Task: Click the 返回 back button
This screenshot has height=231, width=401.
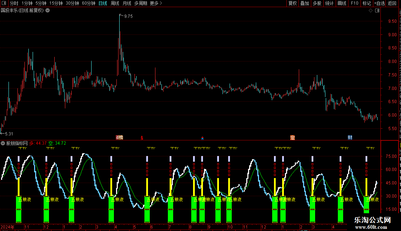Action: tap(392, 3)
